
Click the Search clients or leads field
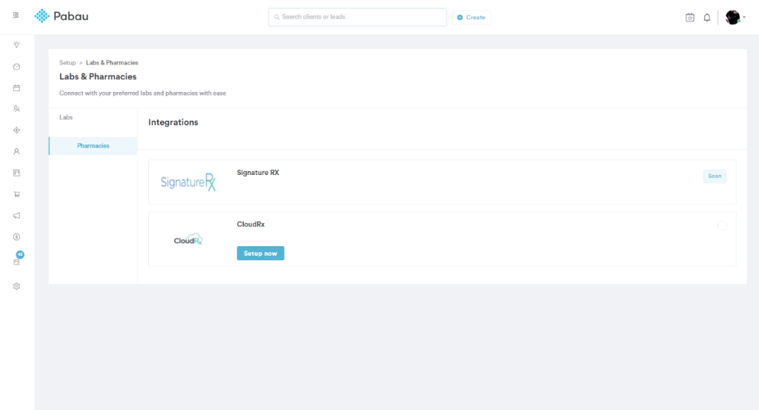click(x=357, y=17)
